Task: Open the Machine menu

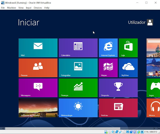Action: point(11,8)
